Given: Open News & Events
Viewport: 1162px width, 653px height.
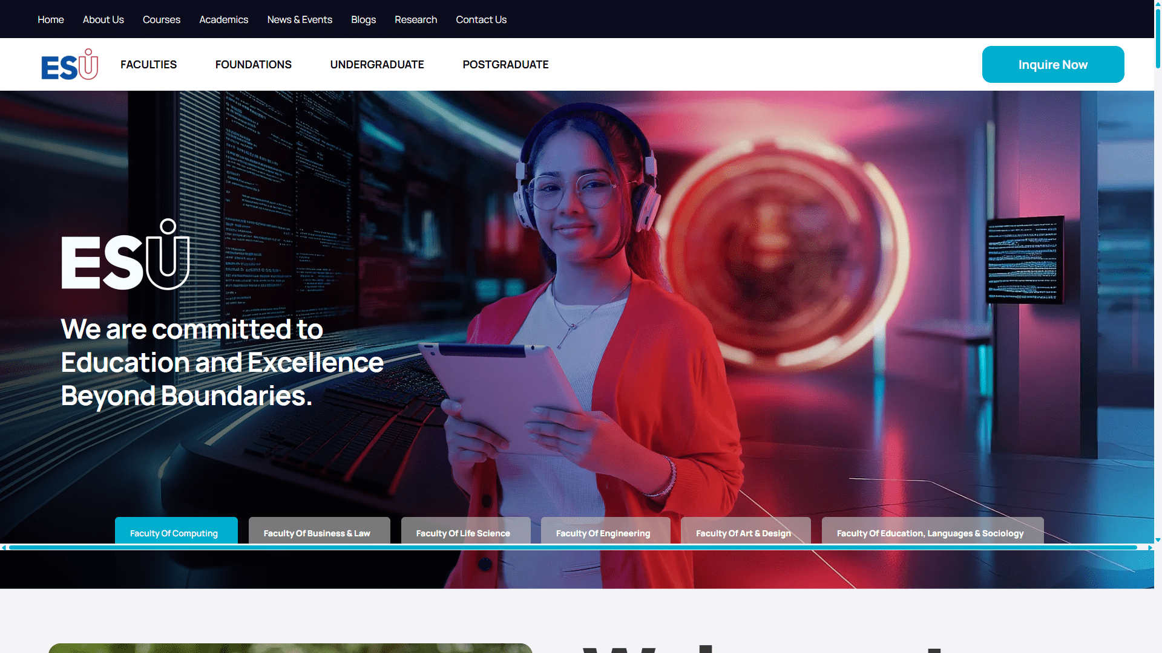Looking at the screenshot, I should (x=300, y=19).
